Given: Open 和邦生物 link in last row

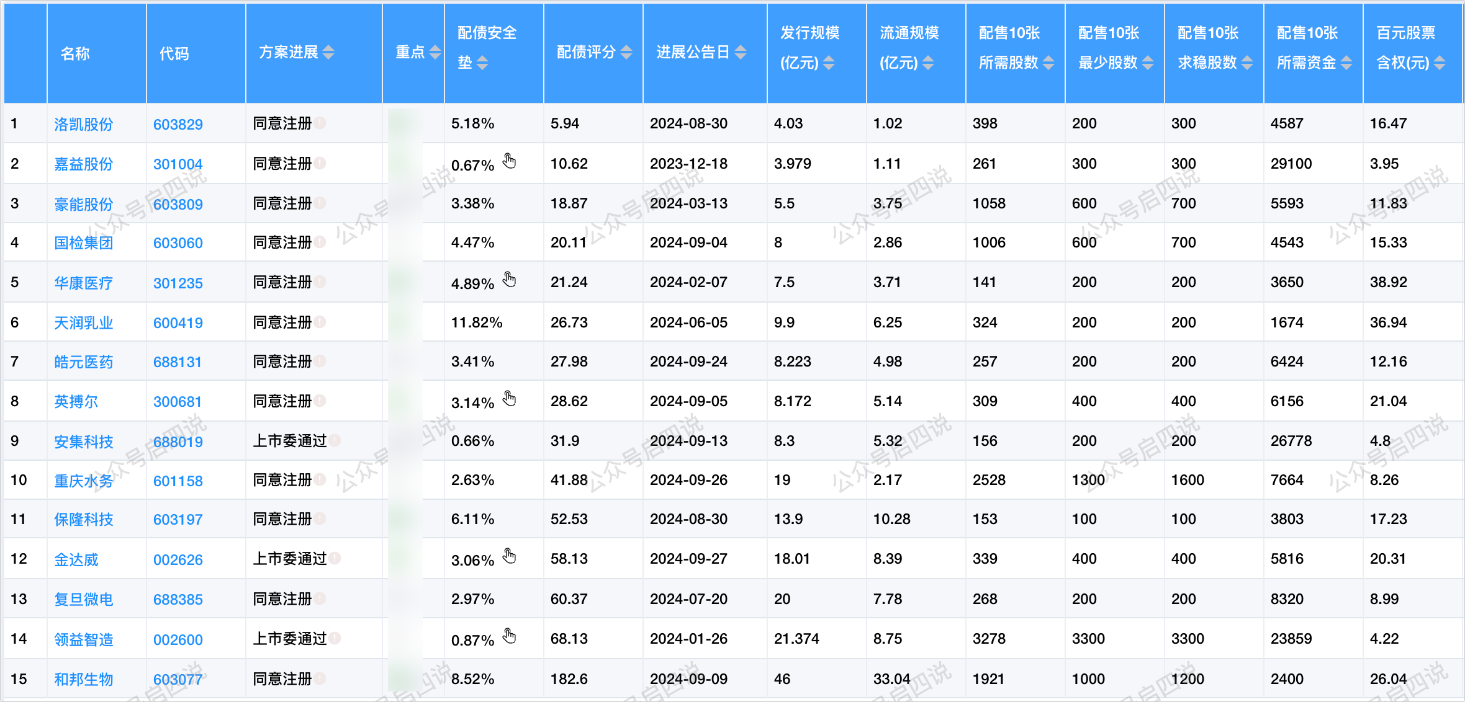Looking at the screenshot, I should [83, 679].
